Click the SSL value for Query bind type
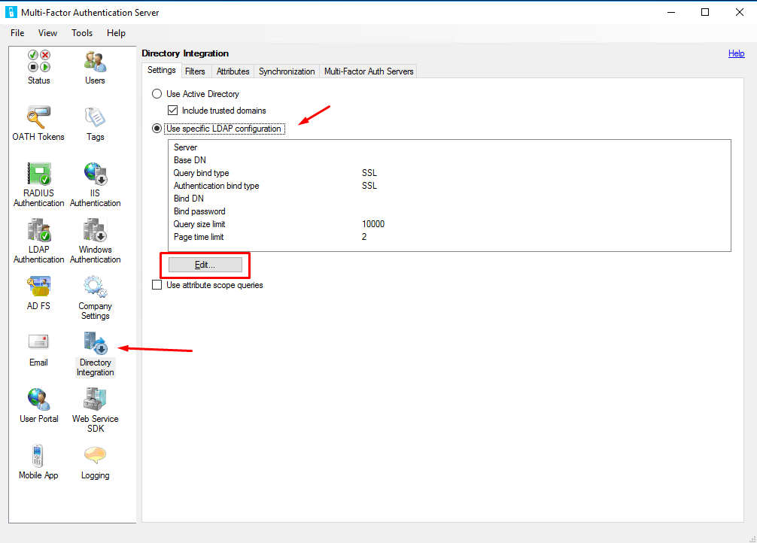757x543 pixels. pyautogui.click(x=369, y=173)
